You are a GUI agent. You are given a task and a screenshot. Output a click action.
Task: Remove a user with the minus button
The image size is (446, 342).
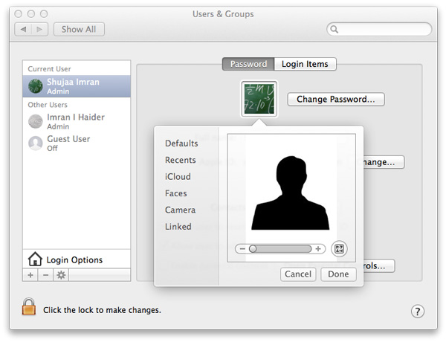point(45,275)
